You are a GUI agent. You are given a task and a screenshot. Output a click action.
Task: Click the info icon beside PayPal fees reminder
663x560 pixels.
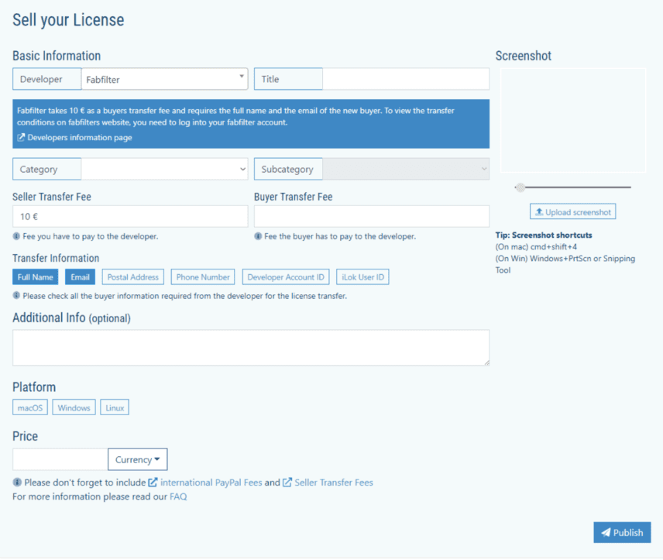tap(17, 483)
